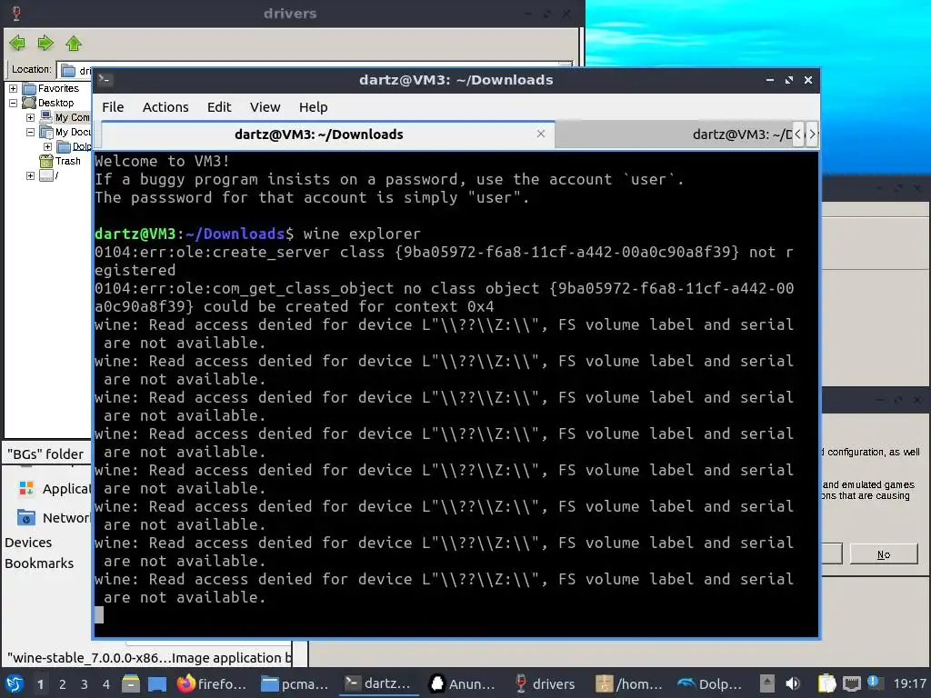Image resolution: width=931 pixels, height=698 pixels.
Task: Switch to virtual desktop 1
Action: tap(40, 684)
